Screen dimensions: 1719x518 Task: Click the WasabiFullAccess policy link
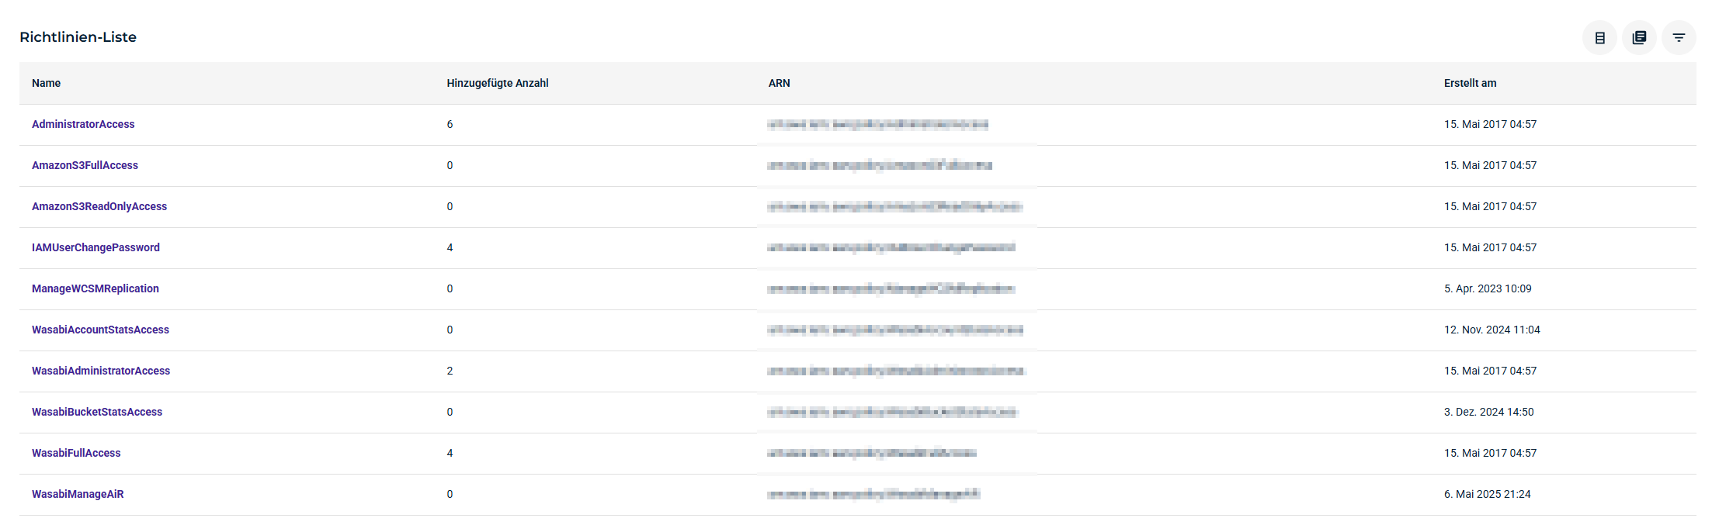point(76,453)
